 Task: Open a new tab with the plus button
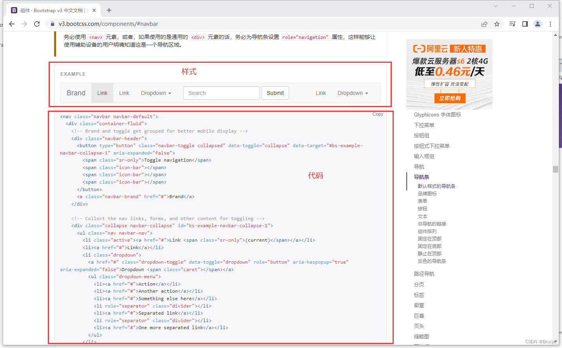point(109,10)
